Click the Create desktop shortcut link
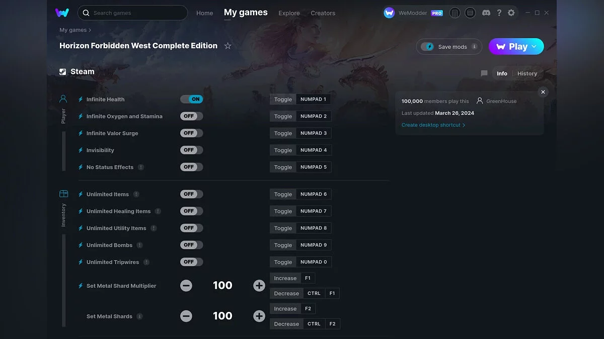The image size is (604, 339). pyautogui.click(x=433, y=125)
